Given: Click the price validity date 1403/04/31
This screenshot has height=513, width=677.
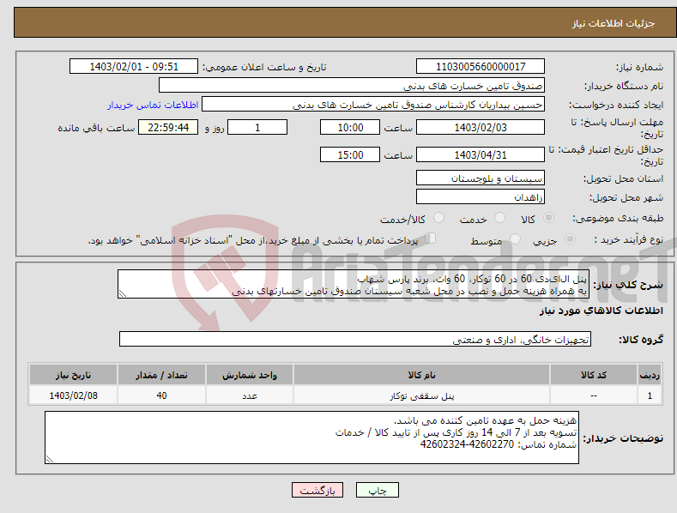Looking at the screenshot, I should (481, 154).
